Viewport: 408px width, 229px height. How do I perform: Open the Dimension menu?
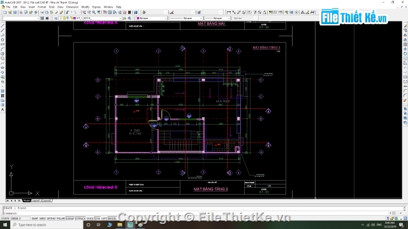tap(72, 7)
